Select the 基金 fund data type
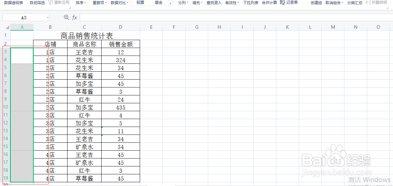 159,3
